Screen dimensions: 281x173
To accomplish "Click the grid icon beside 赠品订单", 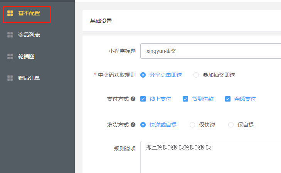I will [10, 78].
